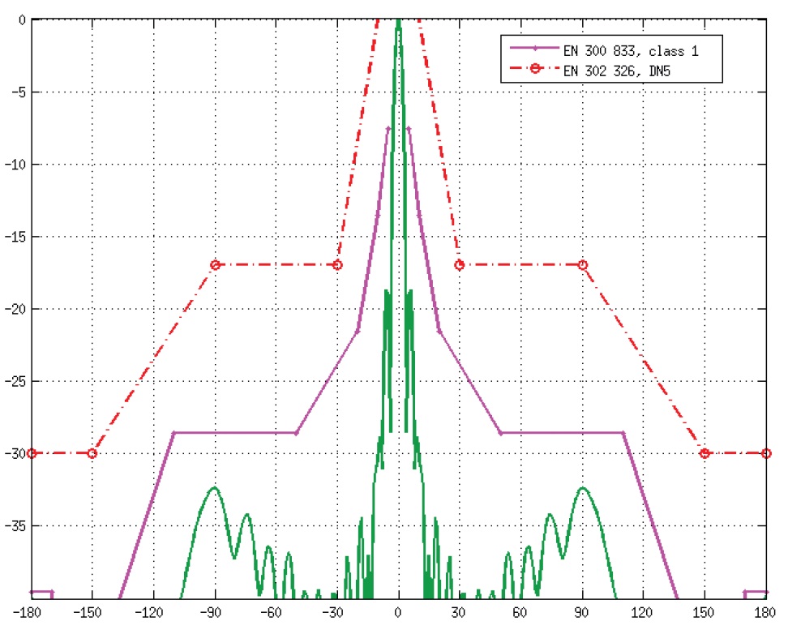Screen dimensions: 788x634
Task: Click x-axis label 90
Action: [x=581, y=613]
